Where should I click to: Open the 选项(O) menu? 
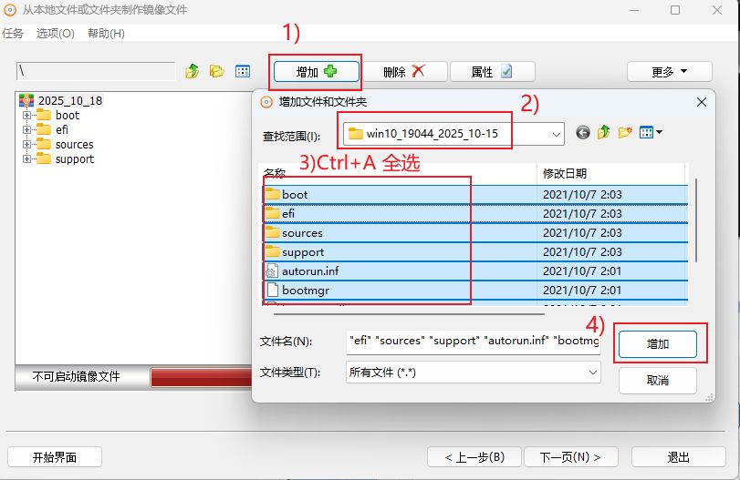click(56, 34)
